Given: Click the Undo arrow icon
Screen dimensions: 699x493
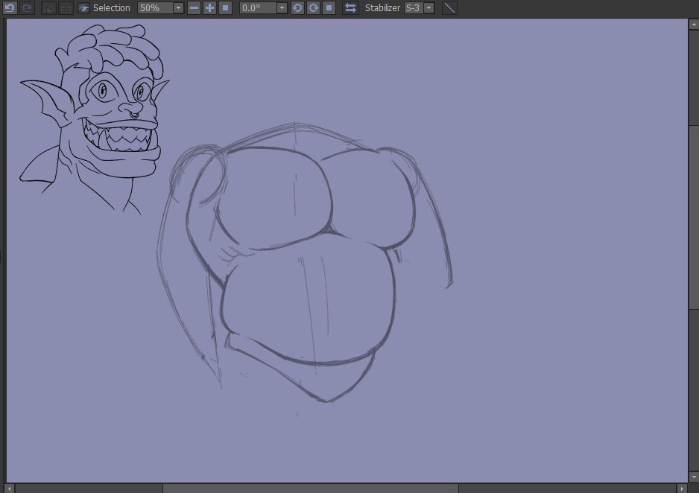Looking at the screenshot, I should click(10, 7).
